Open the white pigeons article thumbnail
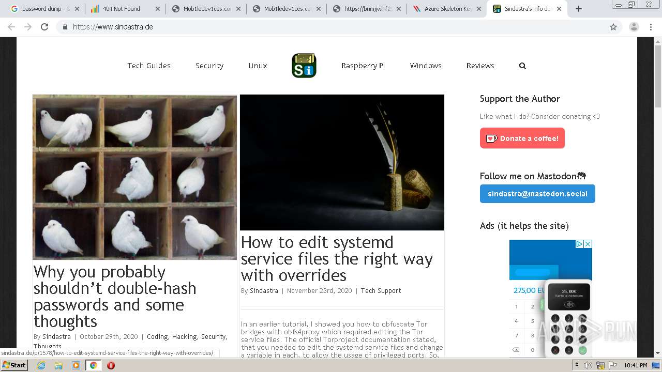 (x=134, y=177)
